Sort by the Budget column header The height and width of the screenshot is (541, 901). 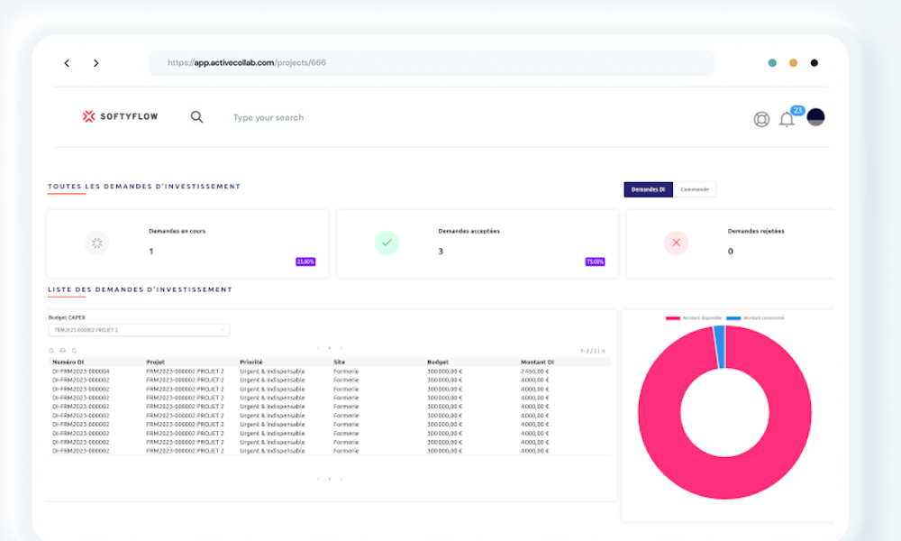pos(438,362)
